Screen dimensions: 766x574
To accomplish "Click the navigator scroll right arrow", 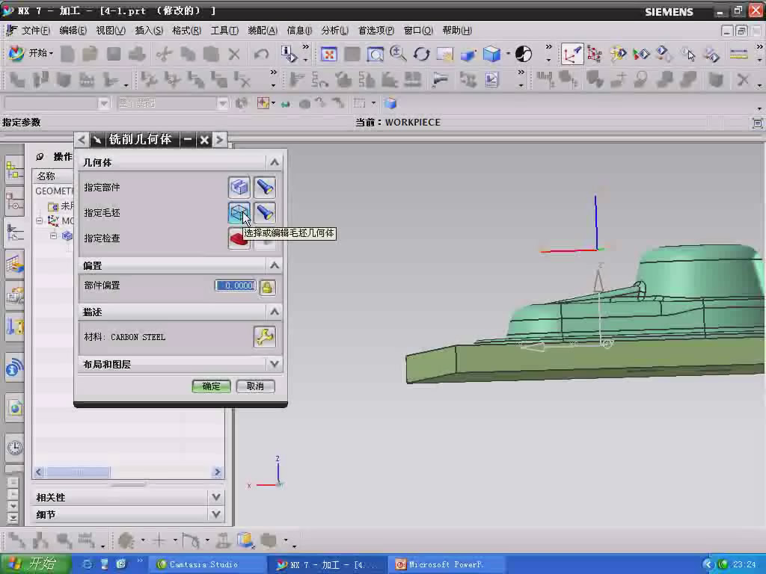I will click(x=218, y=472).
